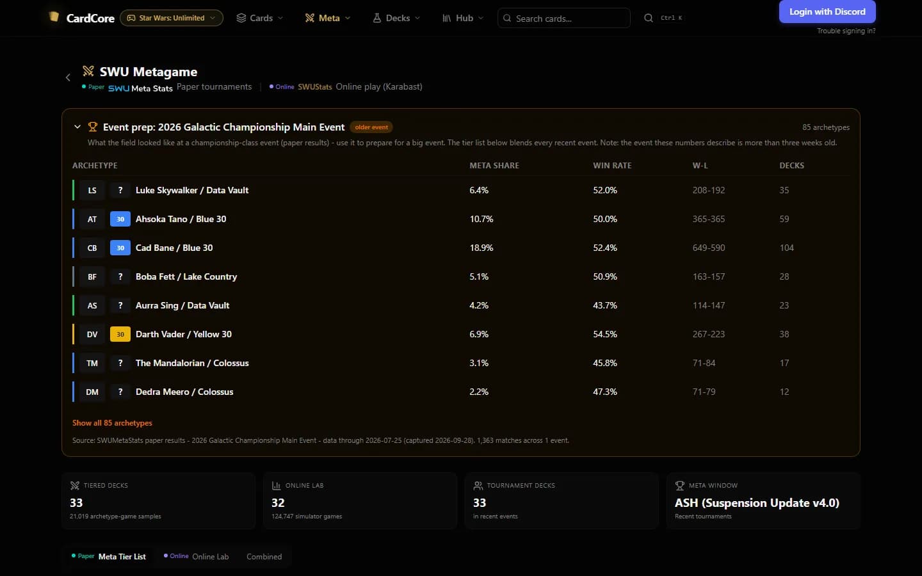Click the LS badge for Luke Skywalker

92,190
